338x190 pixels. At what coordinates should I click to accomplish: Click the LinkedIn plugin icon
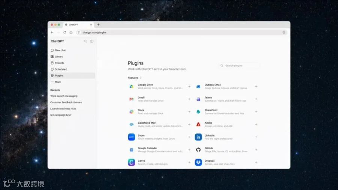click(x=198, y=137)
